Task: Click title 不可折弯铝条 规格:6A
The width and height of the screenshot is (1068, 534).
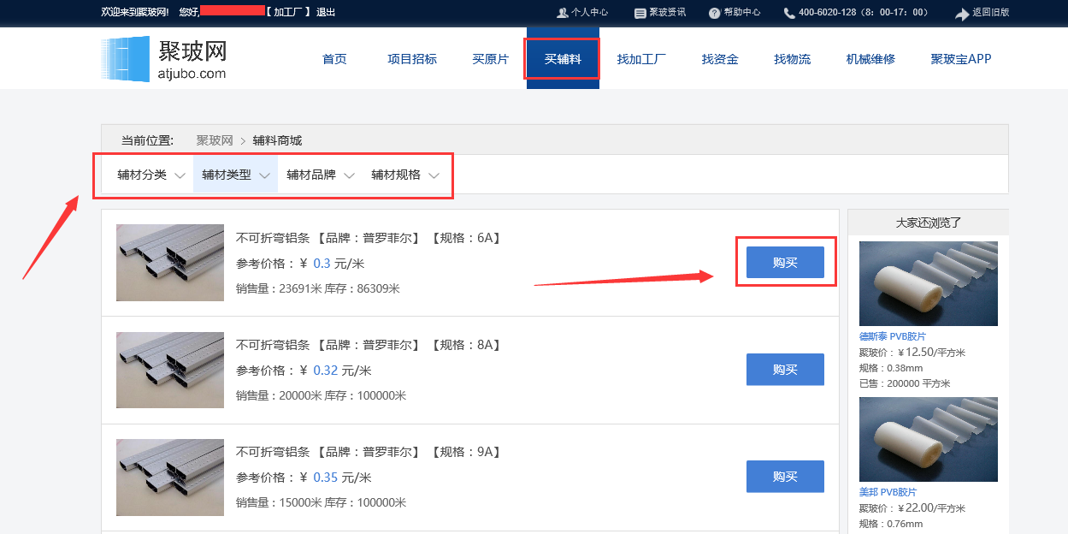Action: 369,238
